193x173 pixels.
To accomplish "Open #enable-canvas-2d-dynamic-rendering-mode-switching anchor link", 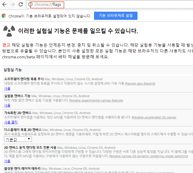I will pos(148,156).
